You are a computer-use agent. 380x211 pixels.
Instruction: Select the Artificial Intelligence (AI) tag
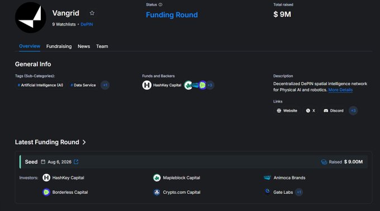(x=40, y=85)
